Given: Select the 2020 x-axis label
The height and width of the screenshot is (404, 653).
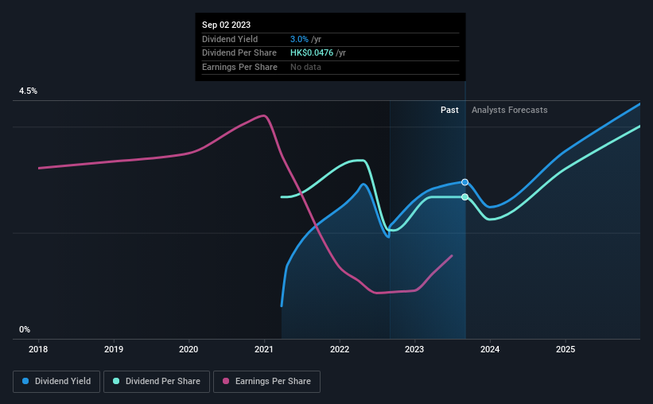Looking at the screenshot, I should [x=189, y=349].
